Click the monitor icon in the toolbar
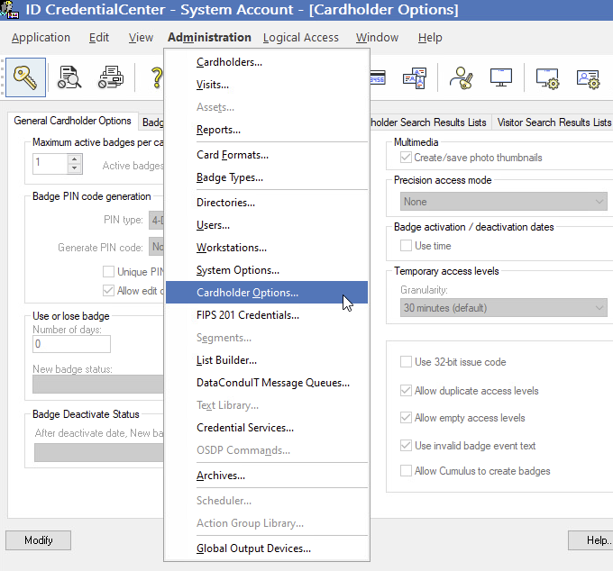This screenshot has height=571, width=613. [501, 77]
